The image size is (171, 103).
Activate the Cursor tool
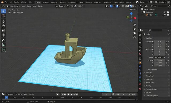3,16
